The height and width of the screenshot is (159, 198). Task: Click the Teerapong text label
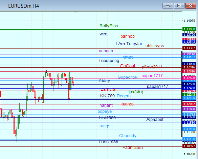pyautogui.click(x=109, y=61)
